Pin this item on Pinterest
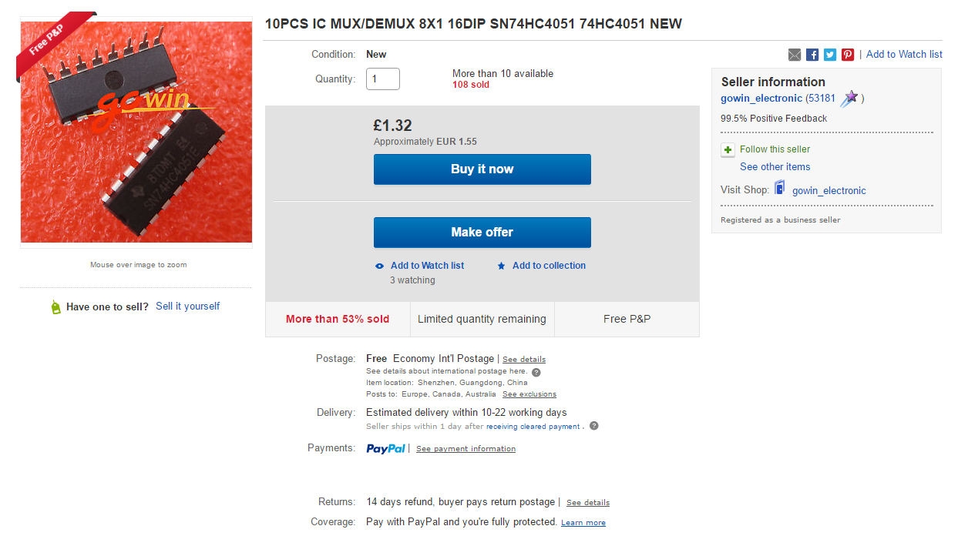The width and height of the screenshot is (968, 536). click(848, 55)
